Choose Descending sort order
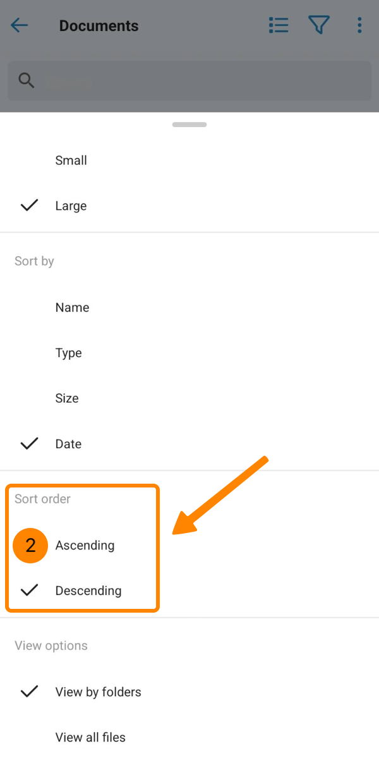Image resolution: width=379 pixels, height=772 pixels. click(x=88, y=591)
